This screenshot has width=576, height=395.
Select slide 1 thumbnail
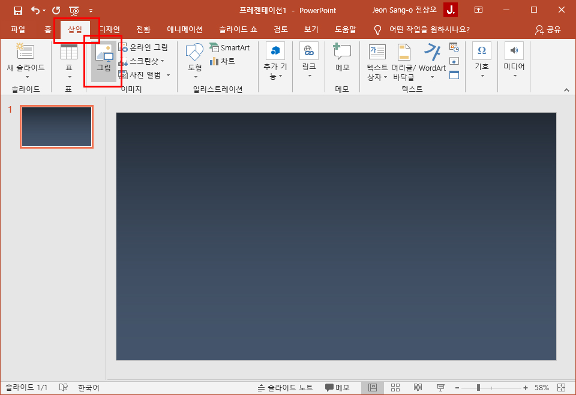point(56,126)
